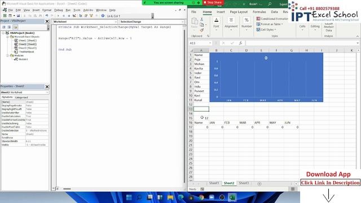This screenshot has height=203, width=361.
Task: Collapse the Excel ribbon with the chevron
Action: tap(357, 36)
